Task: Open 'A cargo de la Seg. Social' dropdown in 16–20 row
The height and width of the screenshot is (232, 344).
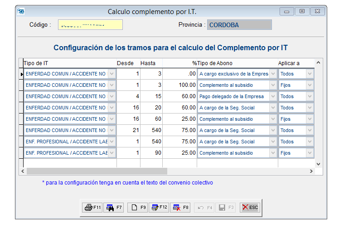Action: (x=273, y=108)
